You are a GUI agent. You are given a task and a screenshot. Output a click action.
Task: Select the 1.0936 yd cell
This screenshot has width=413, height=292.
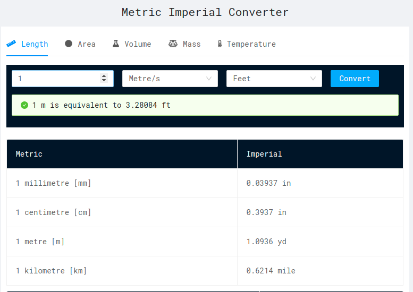[321, 242]
